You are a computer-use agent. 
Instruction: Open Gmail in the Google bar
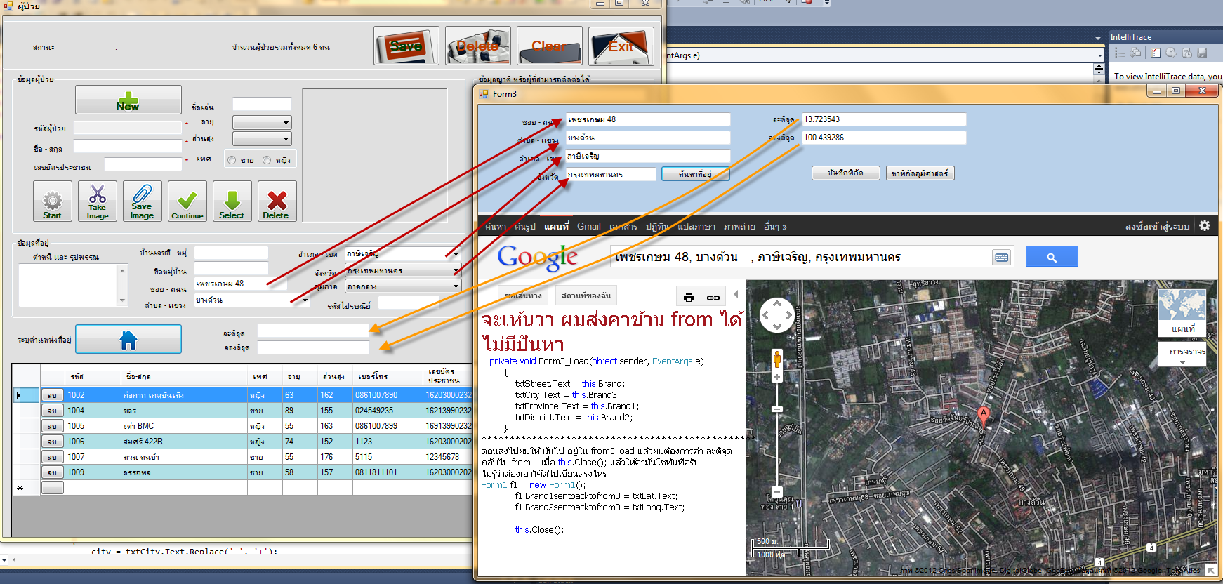coord(588,227)
